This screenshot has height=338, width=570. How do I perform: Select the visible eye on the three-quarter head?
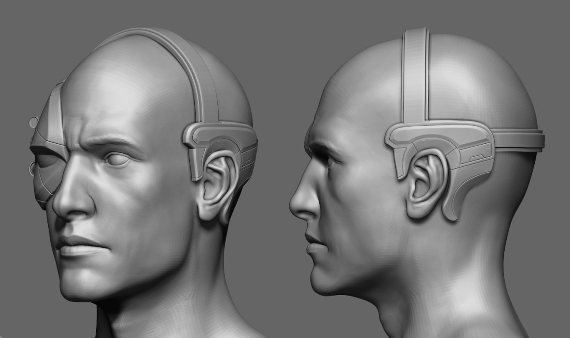click(118, 160)
